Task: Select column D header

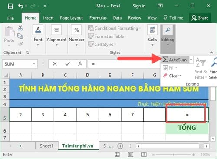Action: click(x=87, y=75)
